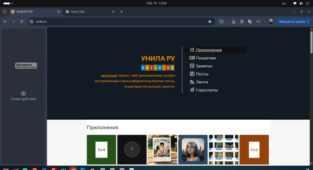Open the 3x4 app thumbnail
The image size is (313, 170).
[x=101, y=150]
